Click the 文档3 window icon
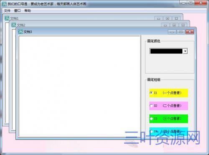 [x=20, y=32]
